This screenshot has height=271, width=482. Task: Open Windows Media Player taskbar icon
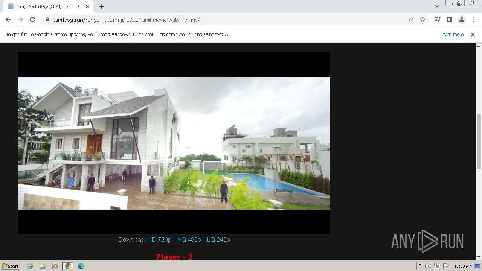click(x=55, y=266)
